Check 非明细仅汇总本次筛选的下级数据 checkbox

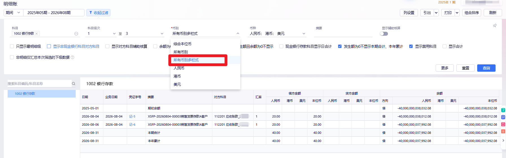click(12, 57)
